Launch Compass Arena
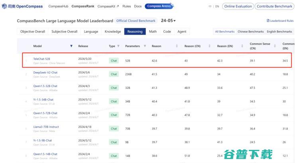 [159, 6]
